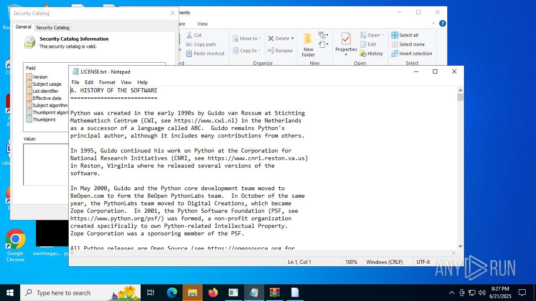Image resolution: width=536 pixels, height=301 pixels.
Task: Open Notepad Edit menu
Action: 89,82
